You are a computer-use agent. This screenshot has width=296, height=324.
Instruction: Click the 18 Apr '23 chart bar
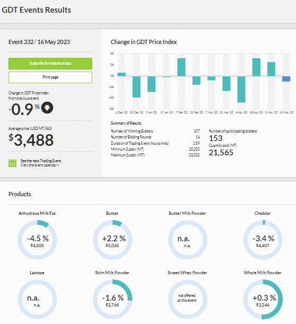(256, 67)
